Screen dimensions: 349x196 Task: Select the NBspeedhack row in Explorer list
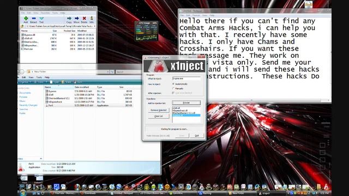(x=88, y=102)
